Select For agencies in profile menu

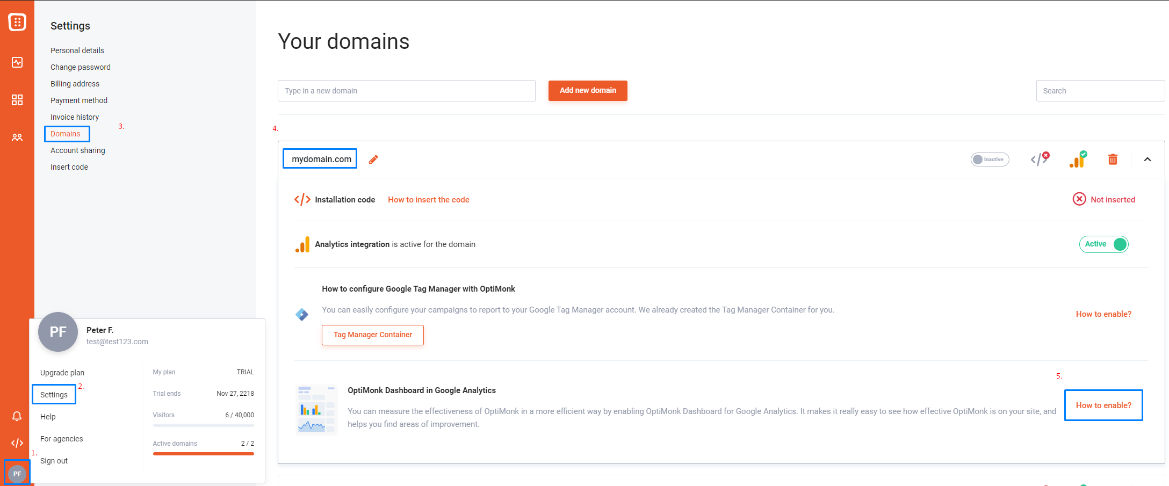coord(62,439)
